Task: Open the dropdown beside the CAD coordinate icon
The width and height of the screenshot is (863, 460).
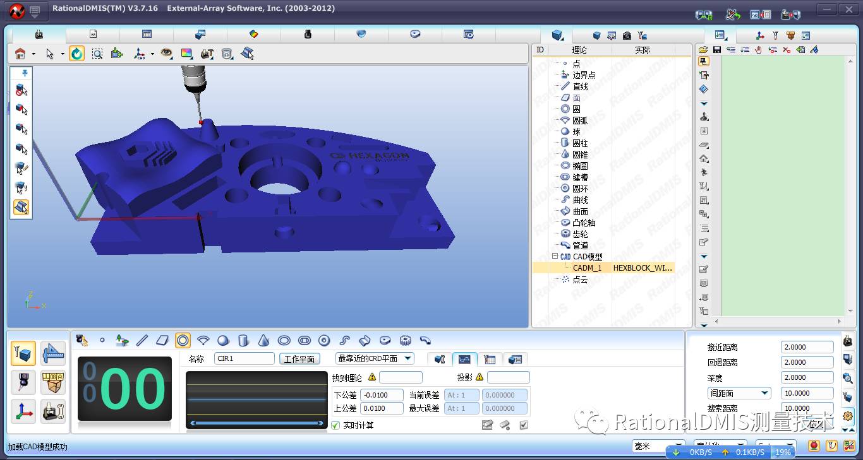Action: pyautogui.click(x=152, y=54)
